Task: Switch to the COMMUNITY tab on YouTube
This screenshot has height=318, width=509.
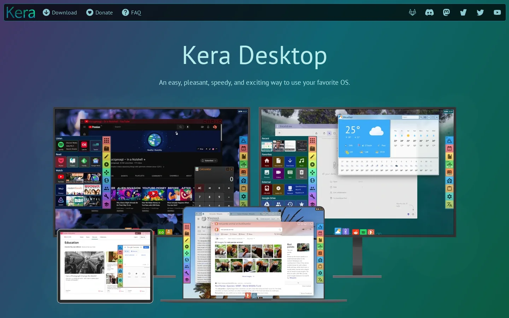Action: 157,176
